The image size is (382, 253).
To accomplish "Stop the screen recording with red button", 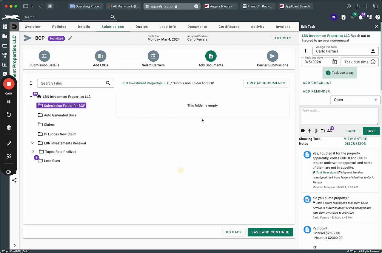I will tap(9, 84).
